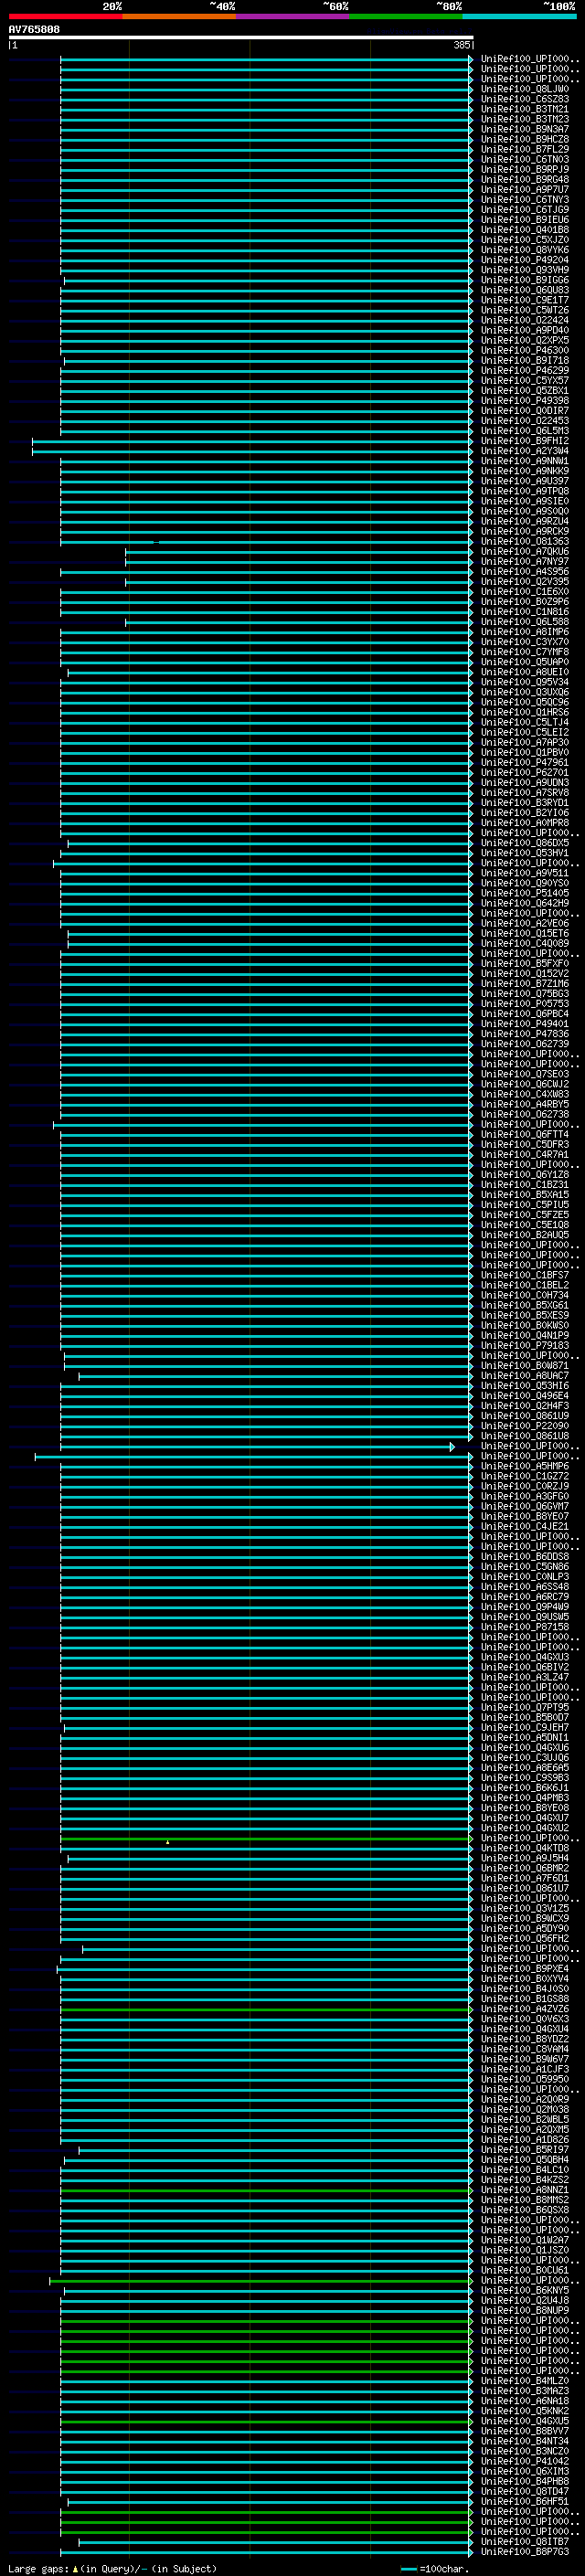The height and width of the screenshot is (2576, 585).
Task: Click the white query sequence bar
Action: 241,38
